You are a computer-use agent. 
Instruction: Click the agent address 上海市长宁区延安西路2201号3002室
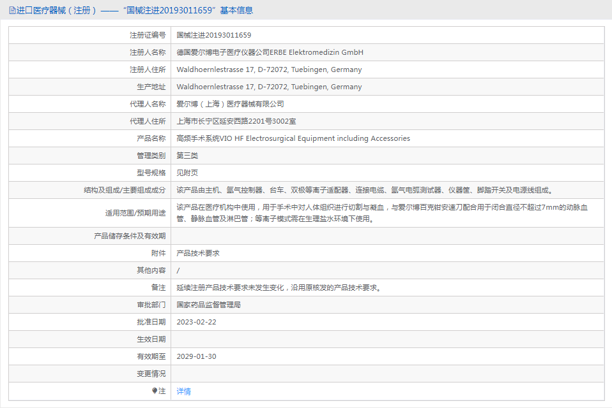(236, 121)
